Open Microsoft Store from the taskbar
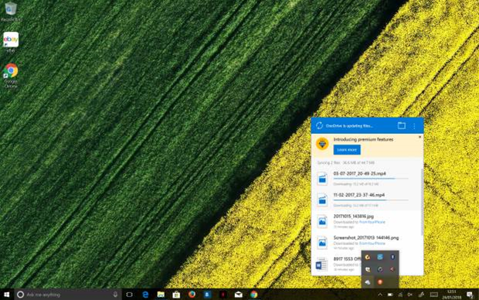The width and height of the screenshot is (479, 300). click(x=176, y=295)
